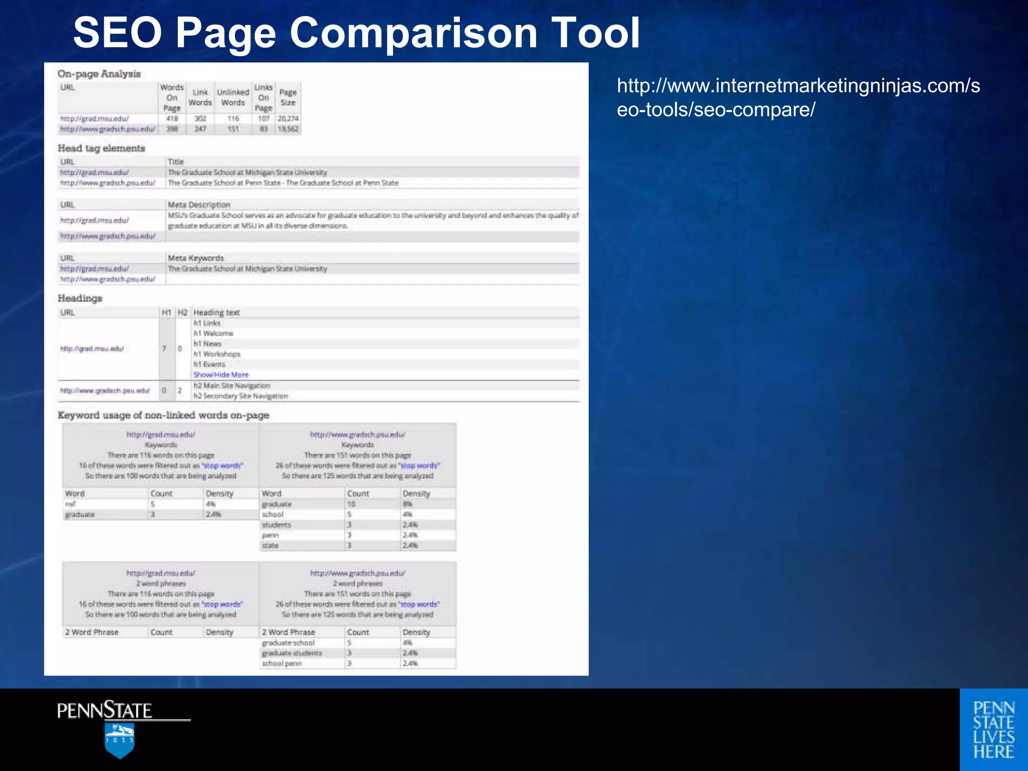Viewport: 1028px width, 771px height.
Task: Open gradsch.psu.edu link in Keywords box header
Action: click(x=357, y=434)
